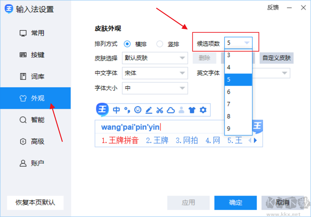The height and width of the screenshot is (217, 311).
Task: Click the next page arrow in candidate bar
Action: click(x=255, y=141)
